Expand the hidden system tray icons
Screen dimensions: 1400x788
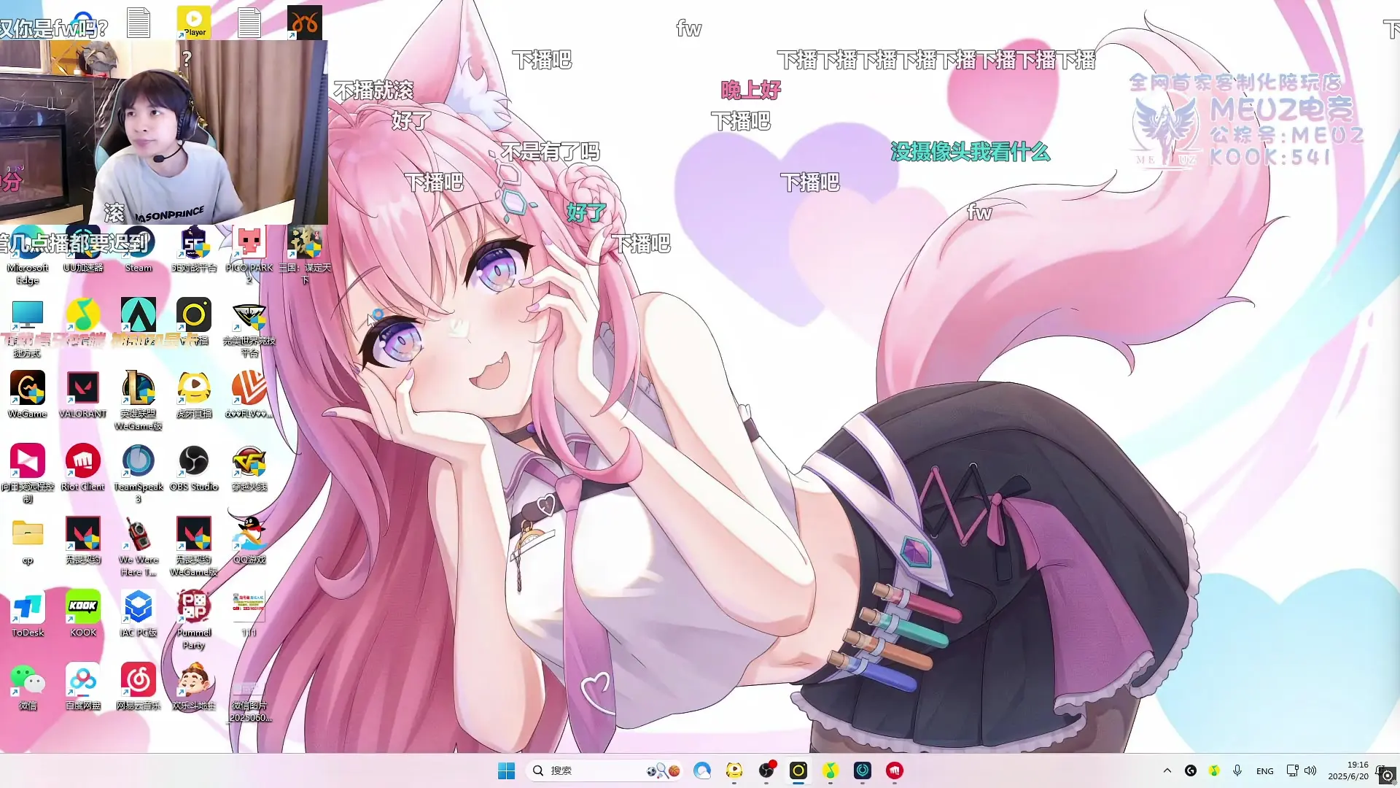tap(1167, 770)
